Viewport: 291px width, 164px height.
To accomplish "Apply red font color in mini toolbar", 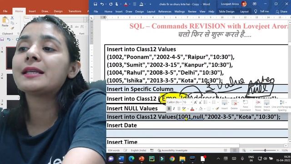I will click(192, 109).
